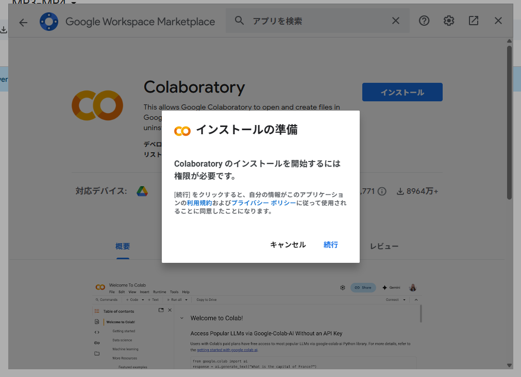521x377 pixels.
Task: Click the back arrow in Marketplace header
Action: [23, 22]
